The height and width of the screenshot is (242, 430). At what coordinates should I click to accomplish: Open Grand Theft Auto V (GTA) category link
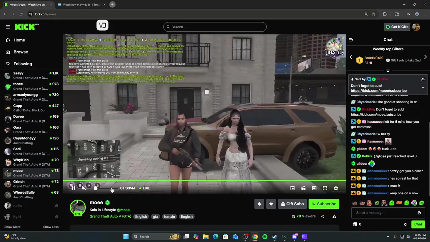click(110, 216)
